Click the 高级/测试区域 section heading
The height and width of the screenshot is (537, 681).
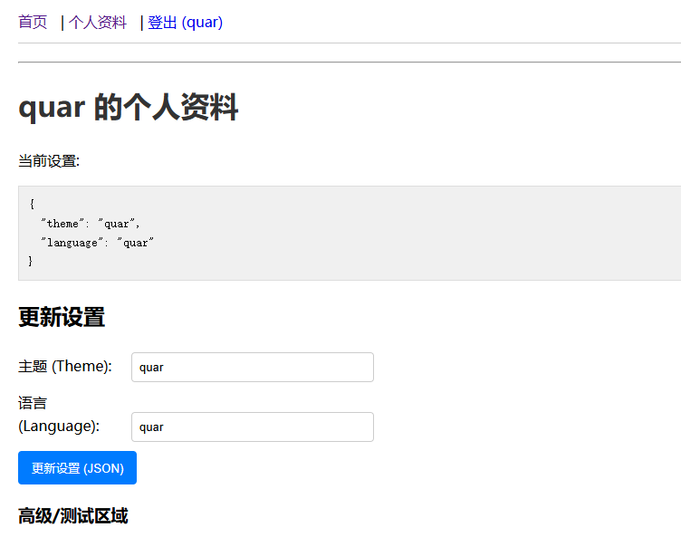pos(72,516)
